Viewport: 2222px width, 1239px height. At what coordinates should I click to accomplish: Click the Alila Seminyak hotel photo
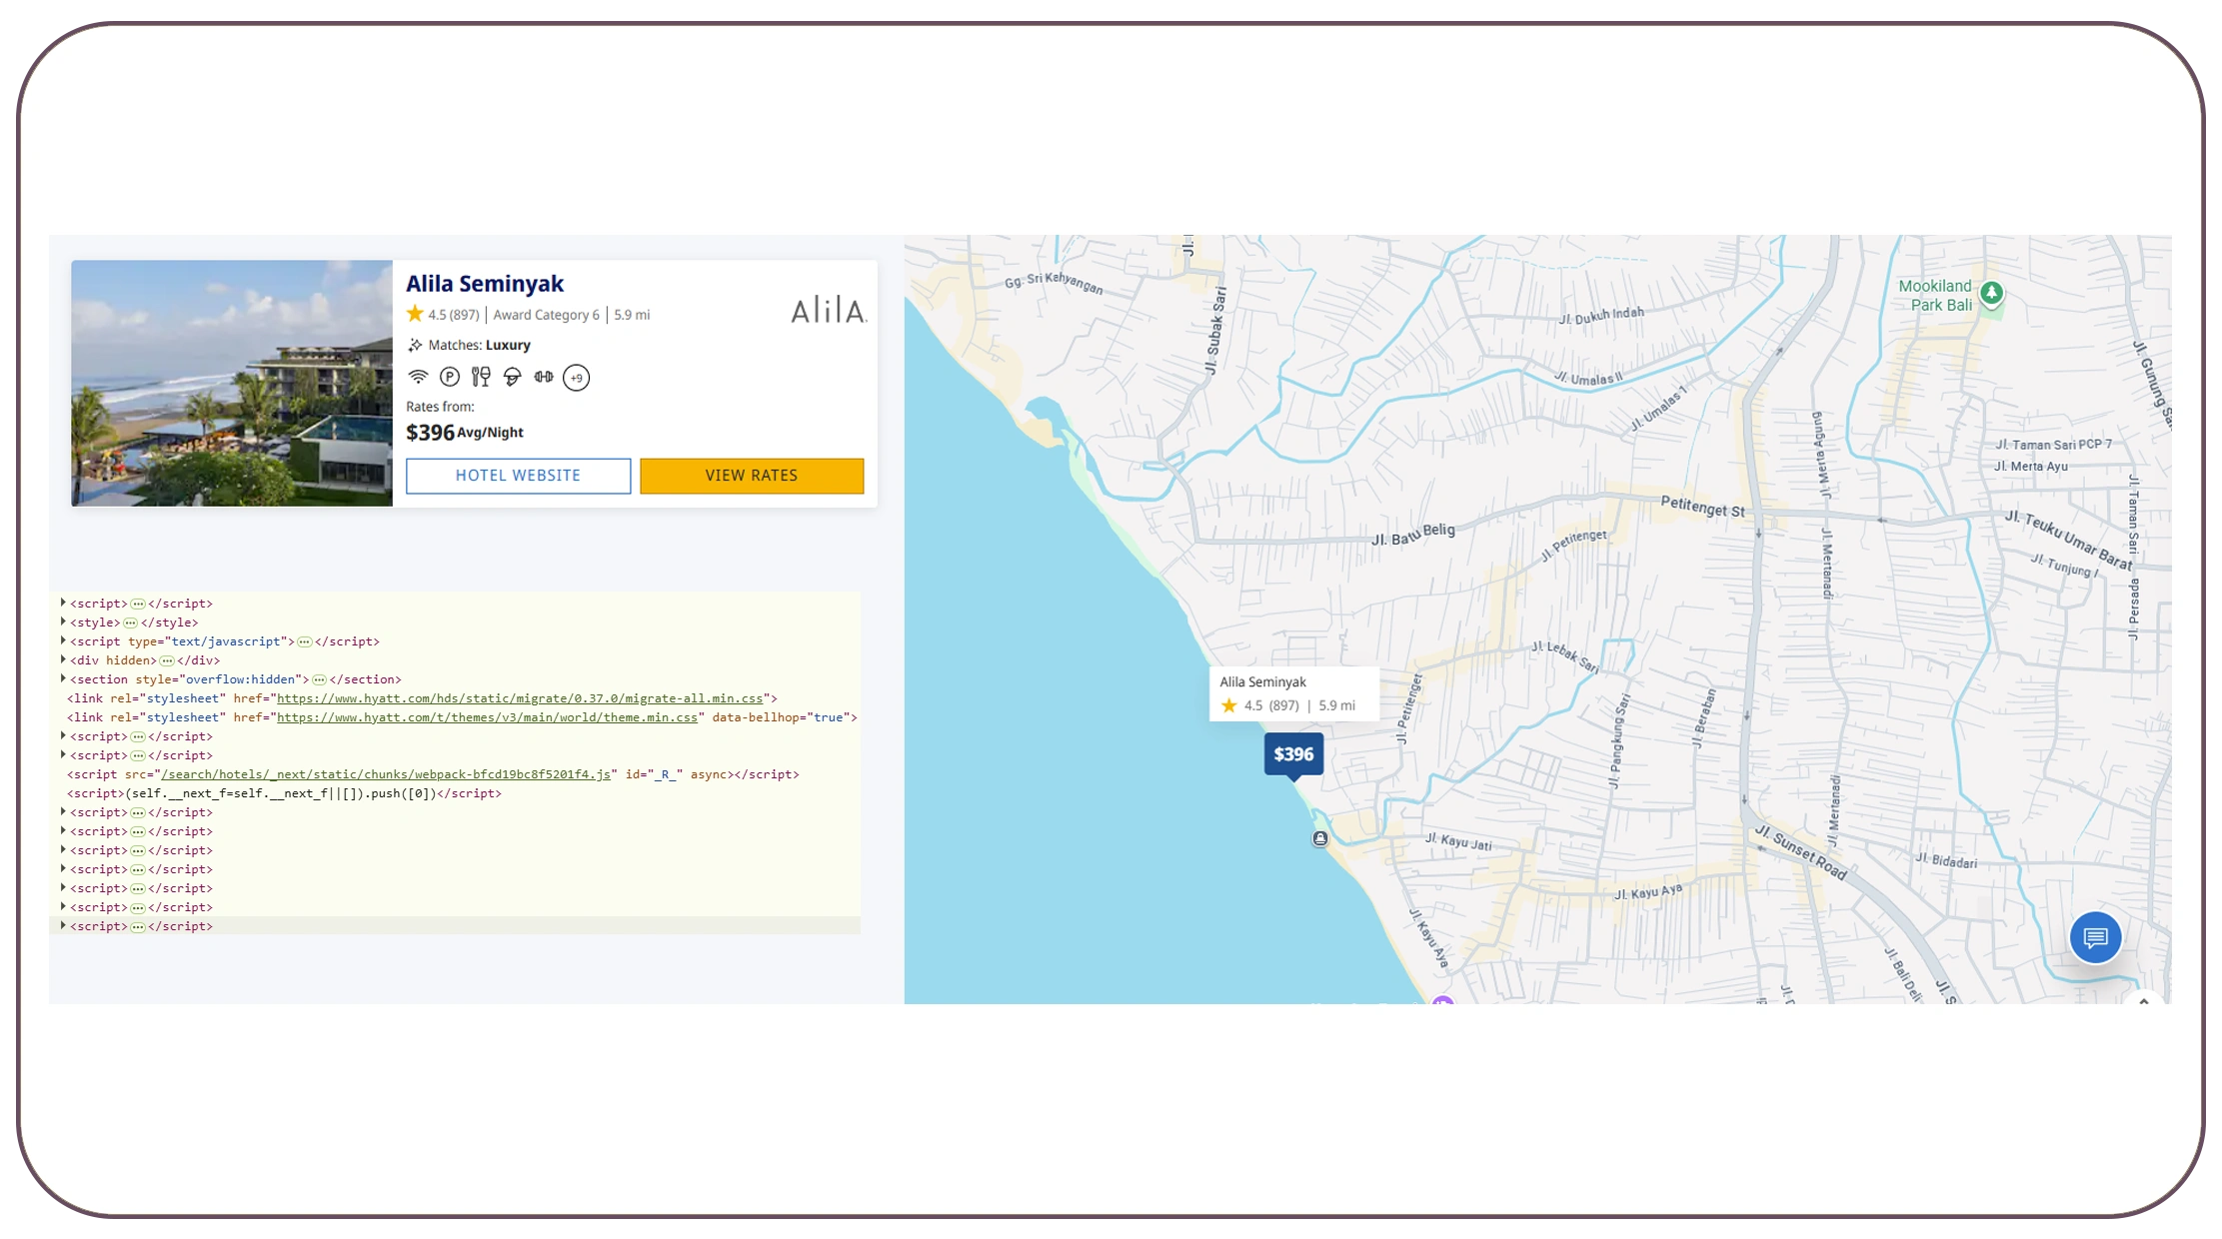232,383
